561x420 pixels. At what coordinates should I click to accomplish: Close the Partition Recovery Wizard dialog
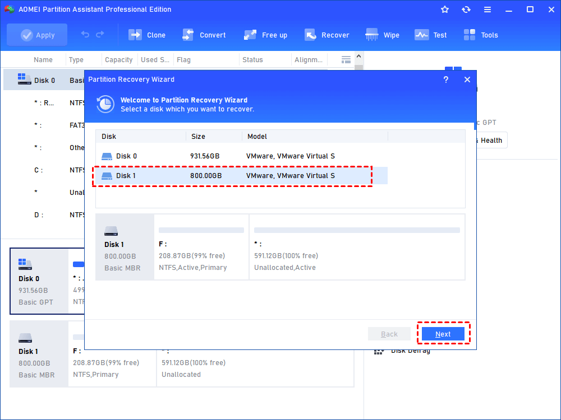[467, 80]
